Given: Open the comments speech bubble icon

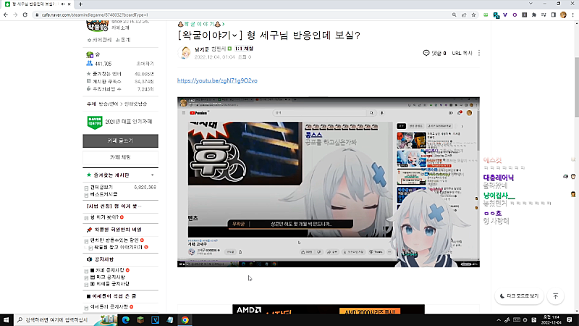Looking at the screenshot, I should point(426,53).
